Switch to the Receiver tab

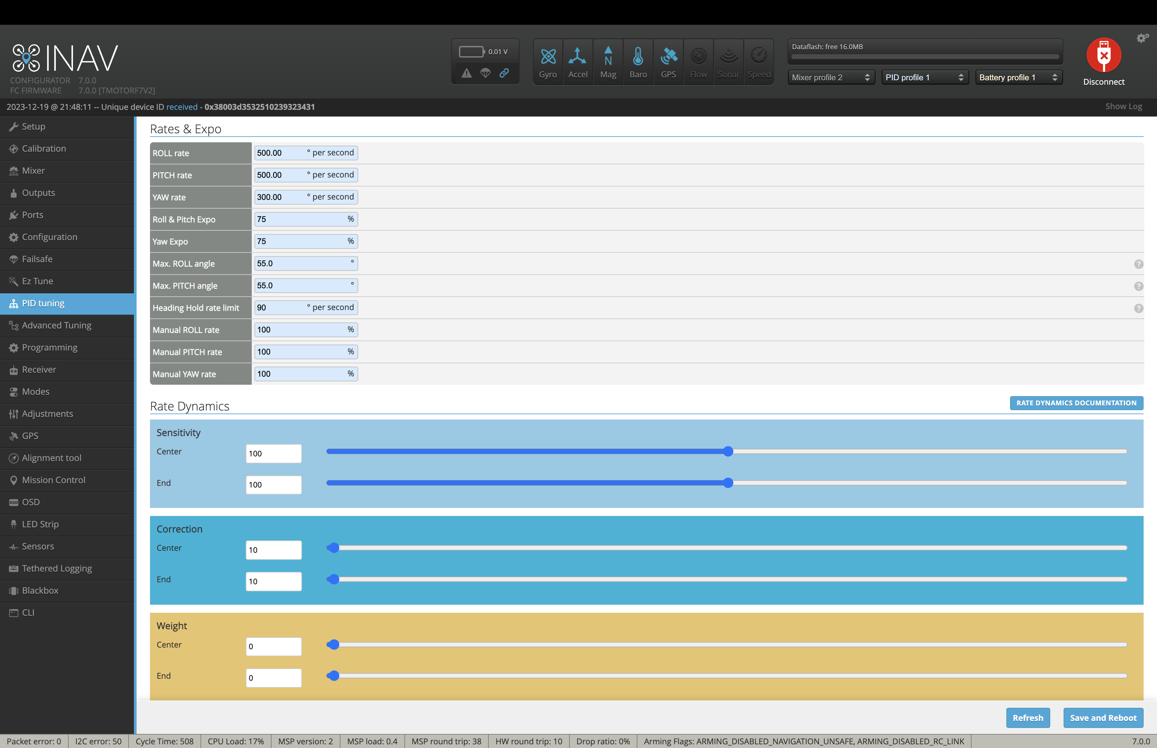(x=39, y=370)
